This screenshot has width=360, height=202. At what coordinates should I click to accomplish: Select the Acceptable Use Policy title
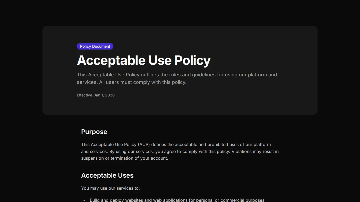click(x=143, y=60)
